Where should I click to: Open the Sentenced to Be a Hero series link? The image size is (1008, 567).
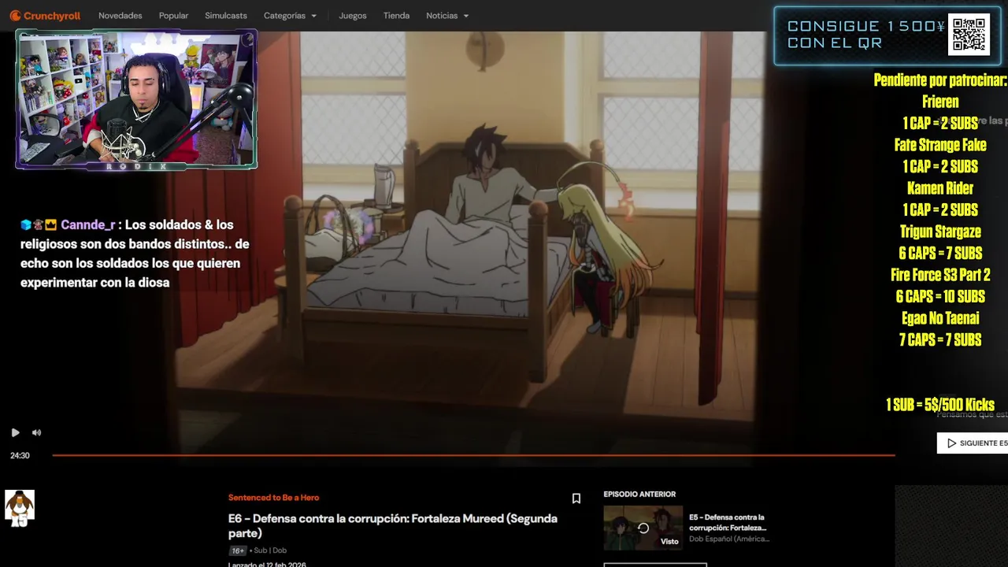click(x=273, y=498)
